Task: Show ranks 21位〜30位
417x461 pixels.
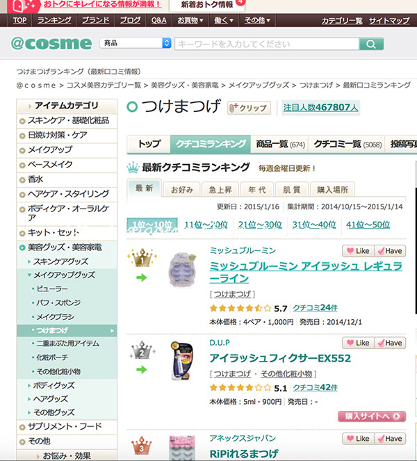Action: tap(260, 225)
